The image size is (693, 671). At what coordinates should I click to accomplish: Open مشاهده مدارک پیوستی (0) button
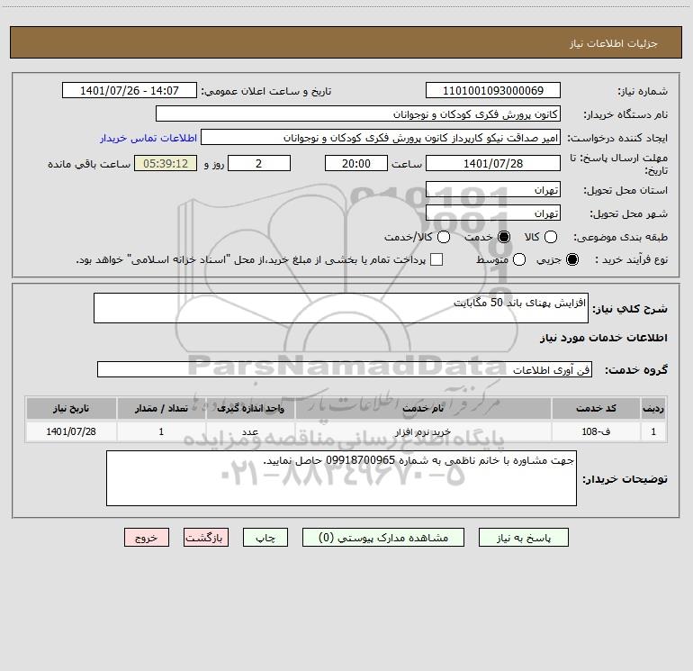tap(383, 538)
